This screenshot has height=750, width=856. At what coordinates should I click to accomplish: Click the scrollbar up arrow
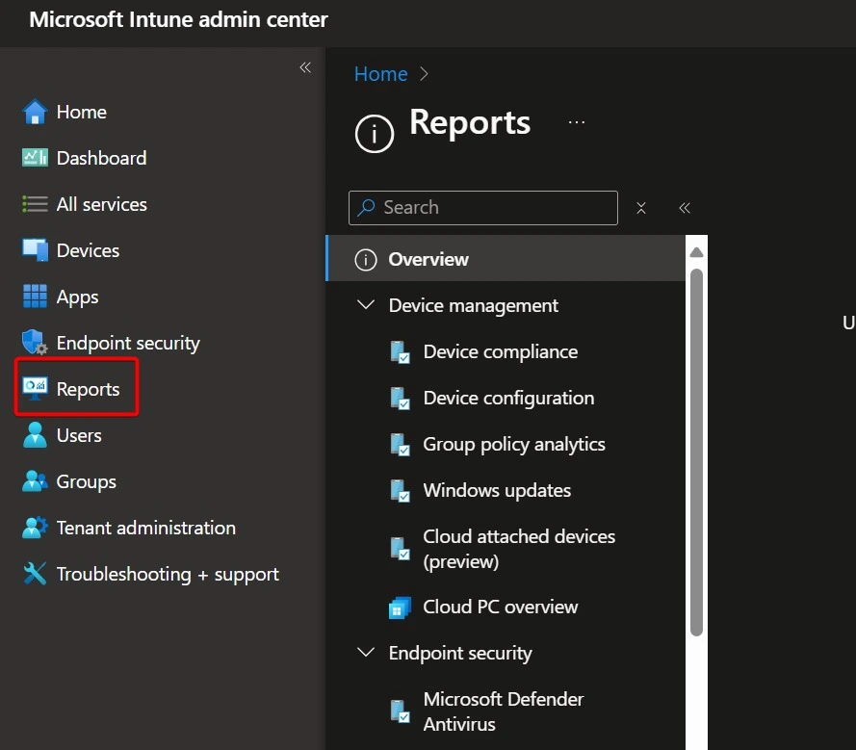696,252
